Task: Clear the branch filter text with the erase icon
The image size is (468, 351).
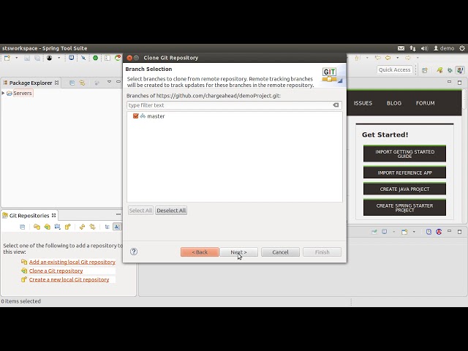Action: 336,105
